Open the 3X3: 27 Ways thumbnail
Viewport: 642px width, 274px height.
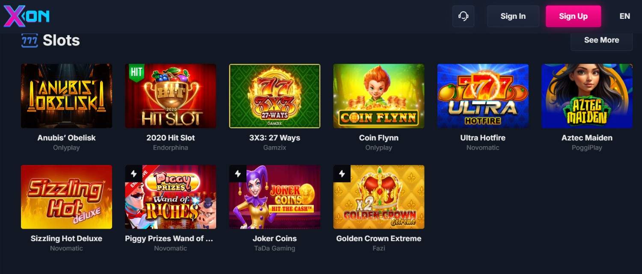(274, 96)
